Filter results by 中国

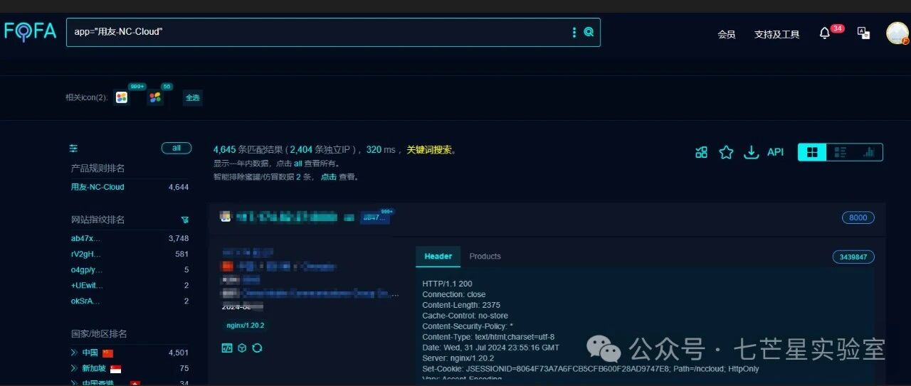click(90, 353)
